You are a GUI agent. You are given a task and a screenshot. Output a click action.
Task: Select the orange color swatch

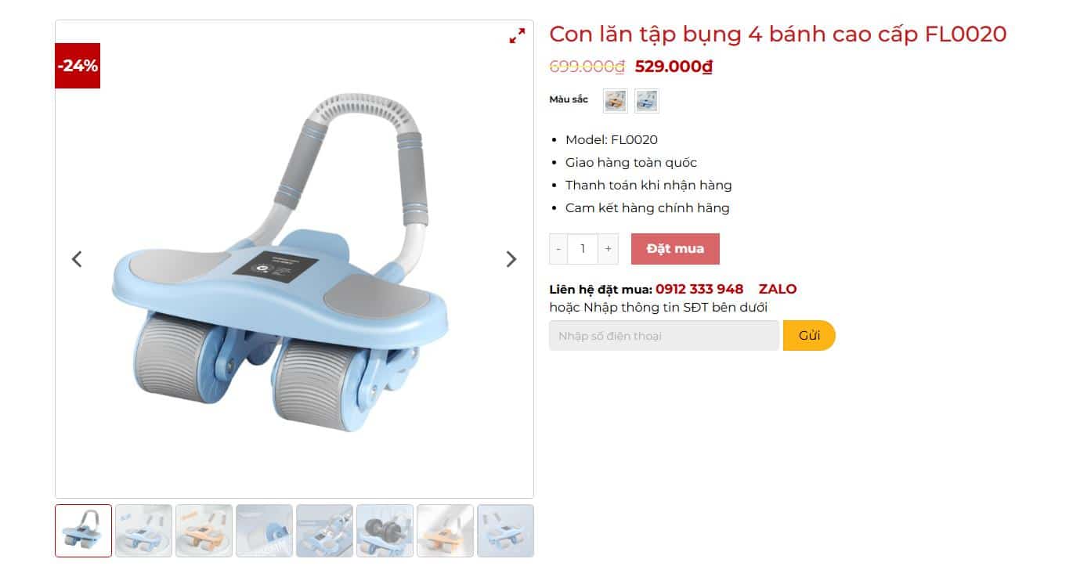(616, 101)
